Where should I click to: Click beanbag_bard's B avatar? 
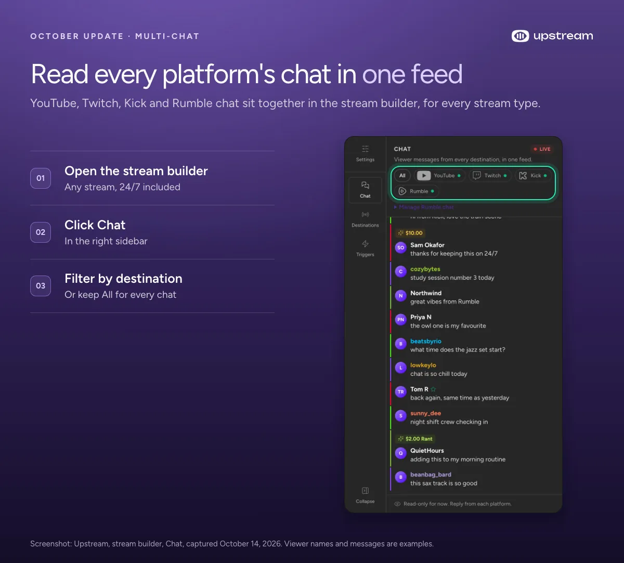400,477
